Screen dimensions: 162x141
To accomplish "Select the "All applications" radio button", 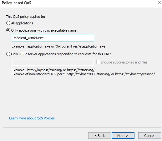I will coord(8,23).
